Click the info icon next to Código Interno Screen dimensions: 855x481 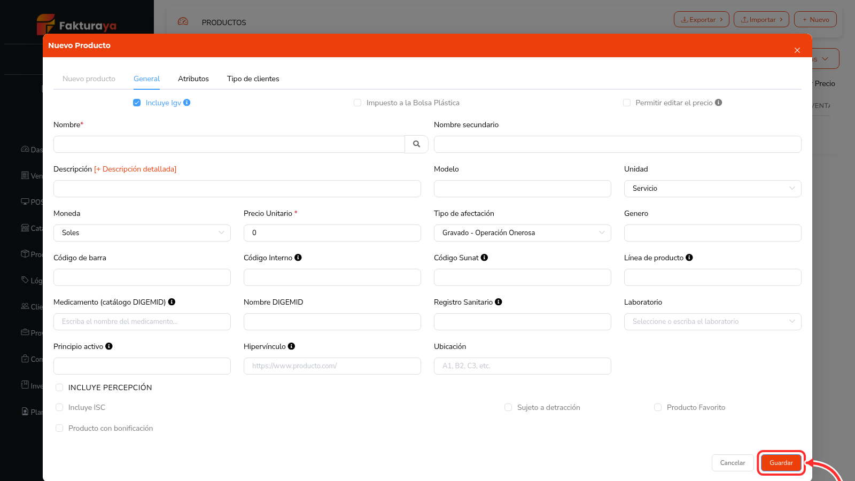pyautogui.click(x=298, y=258)
